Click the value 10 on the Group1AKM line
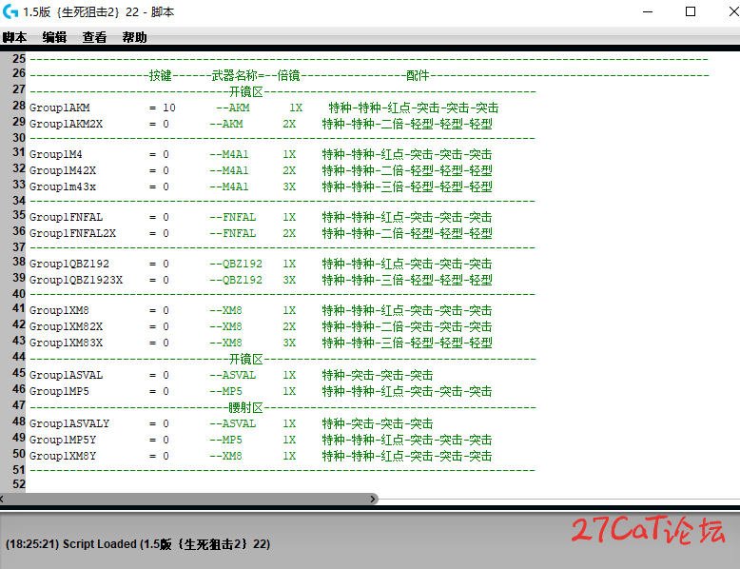This screenshot has width=740, height=569. tap(169, 108)
